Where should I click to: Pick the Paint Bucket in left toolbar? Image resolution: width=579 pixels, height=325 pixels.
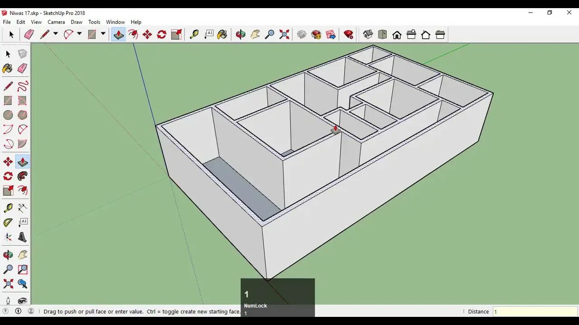click(x=8, y=68)
